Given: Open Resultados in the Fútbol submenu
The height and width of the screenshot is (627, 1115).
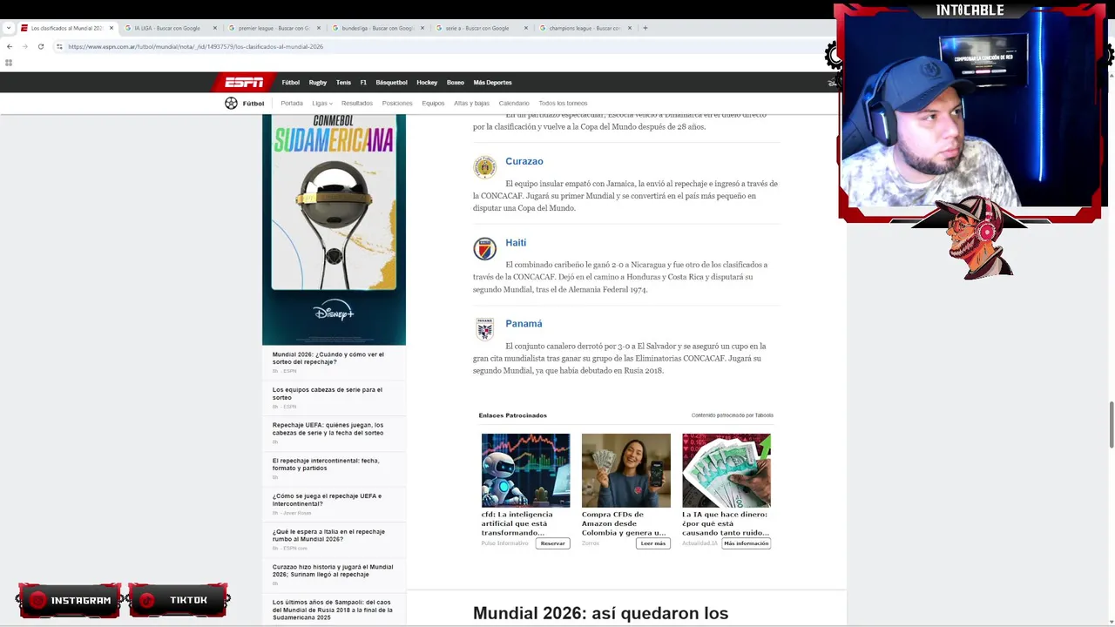Looking at the screenshot, I should (357, 104).
